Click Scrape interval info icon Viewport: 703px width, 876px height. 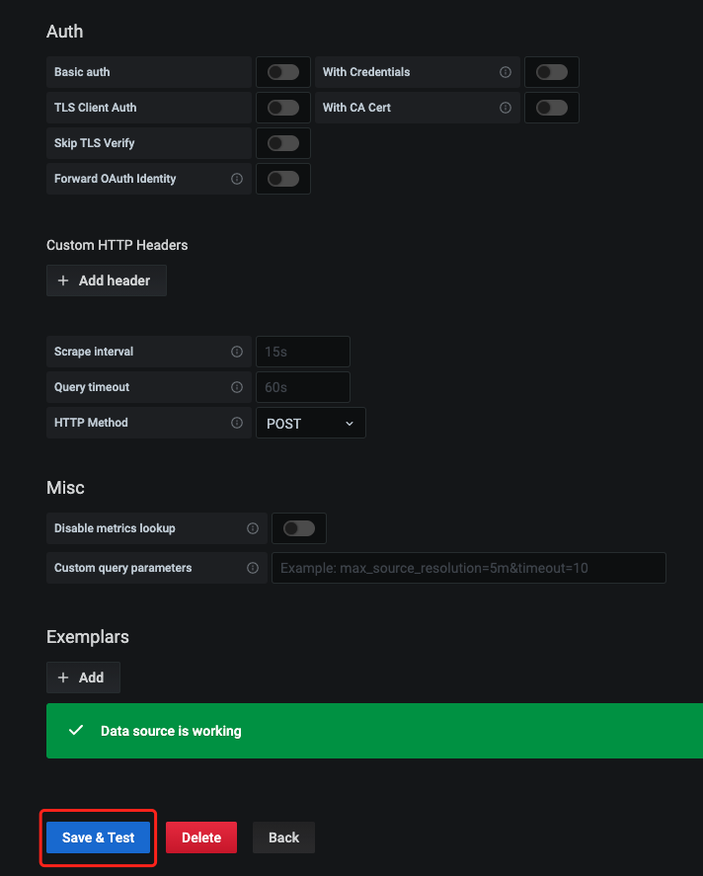point(237,352)
